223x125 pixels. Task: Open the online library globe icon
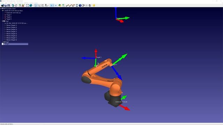coord(6,6)
